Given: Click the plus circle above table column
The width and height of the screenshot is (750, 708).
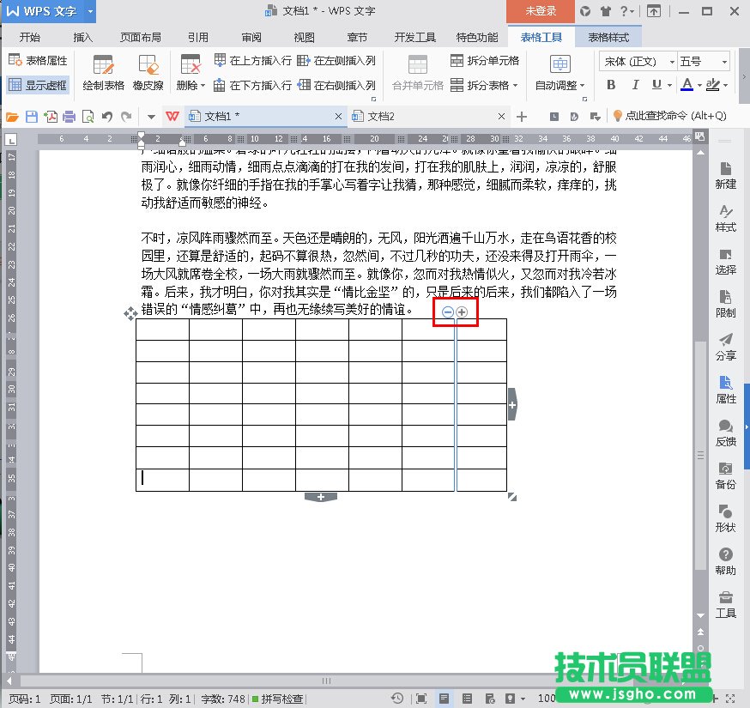Looking at the screenshot, I should (462, 312).
